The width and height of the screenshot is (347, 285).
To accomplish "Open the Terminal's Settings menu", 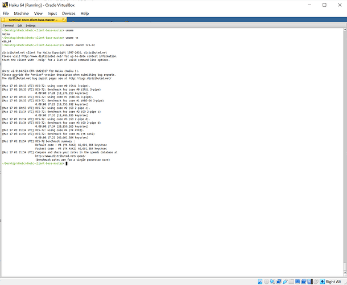I will pos(31,26).
